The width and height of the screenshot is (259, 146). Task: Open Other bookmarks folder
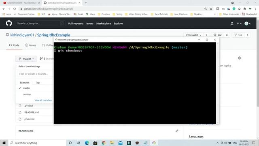(229, 14)
